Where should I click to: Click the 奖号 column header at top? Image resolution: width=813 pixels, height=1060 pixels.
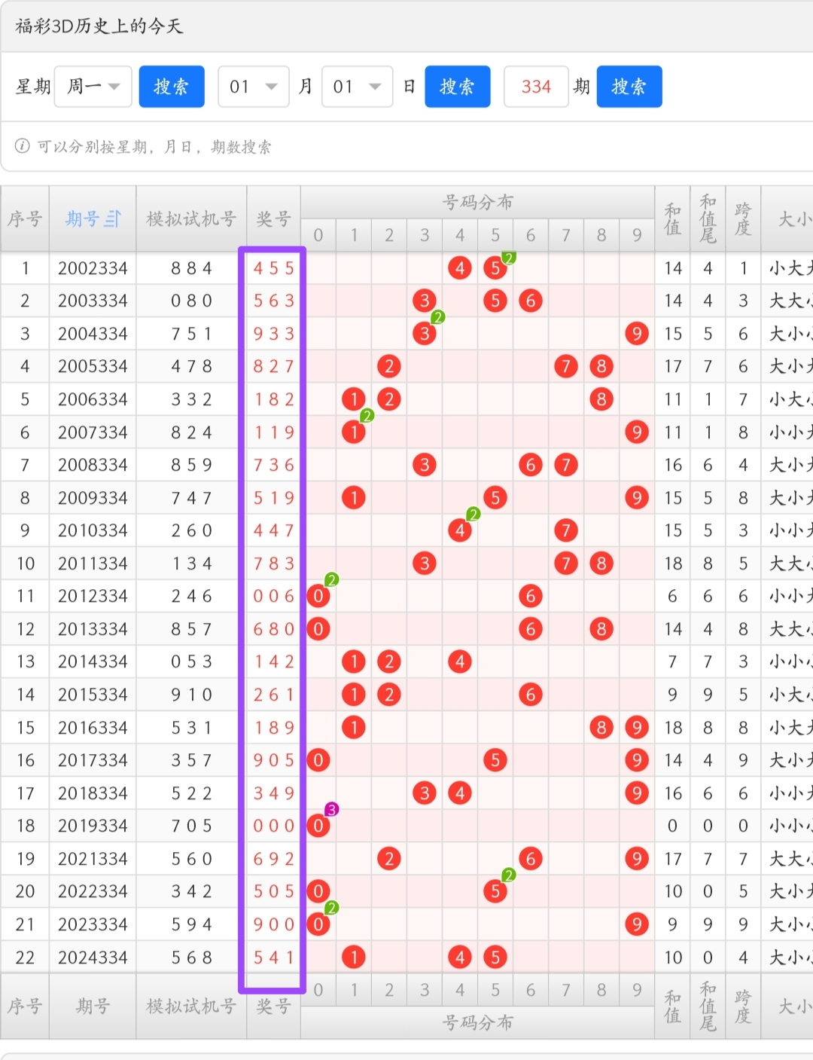273,219
